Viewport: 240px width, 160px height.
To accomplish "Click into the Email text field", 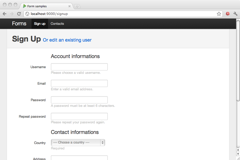I will tap(79, 83).
